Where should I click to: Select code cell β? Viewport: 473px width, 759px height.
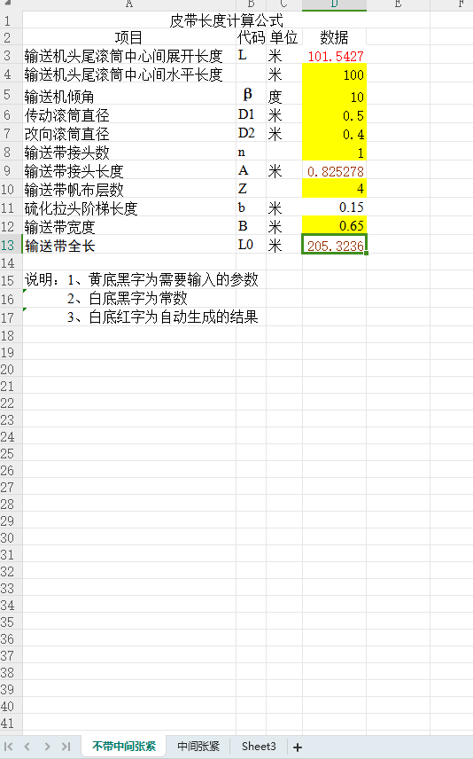pos(251,95)
